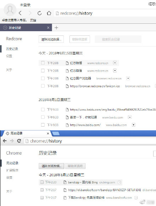Reload the redcore://history page
The image size is (156, 206).
[x=39, y=13]
